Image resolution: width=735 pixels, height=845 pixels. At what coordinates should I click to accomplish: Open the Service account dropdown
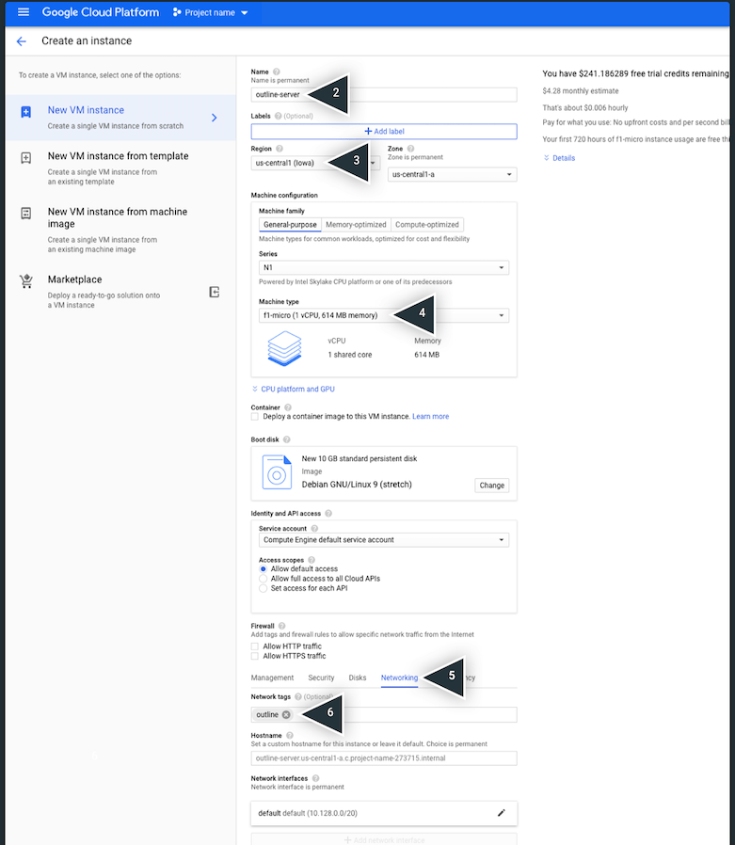[384, 540]
